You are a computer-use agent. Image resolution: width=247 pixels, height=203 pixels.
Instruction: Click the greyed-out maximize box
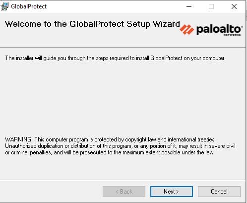[x=211, y=6]
